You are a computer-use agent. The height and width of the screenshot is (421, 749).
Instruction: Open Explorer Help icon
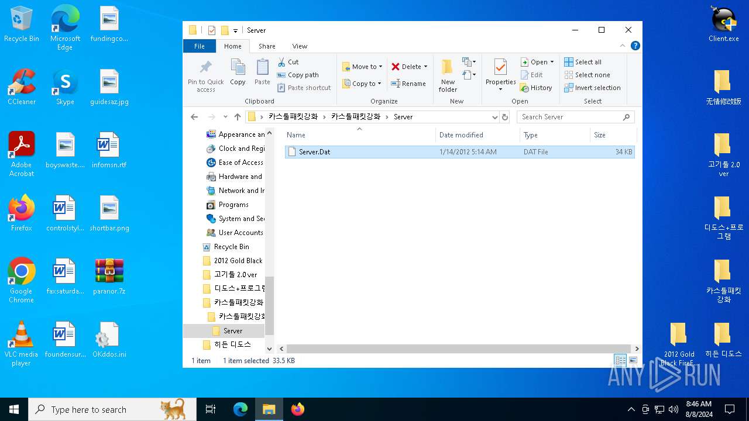[635, 46]
